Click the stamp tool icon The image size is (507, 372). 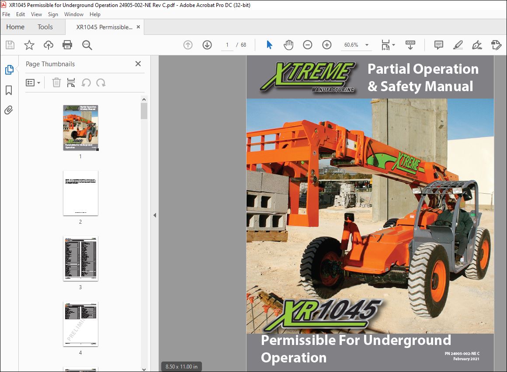[x=496, y=45]
